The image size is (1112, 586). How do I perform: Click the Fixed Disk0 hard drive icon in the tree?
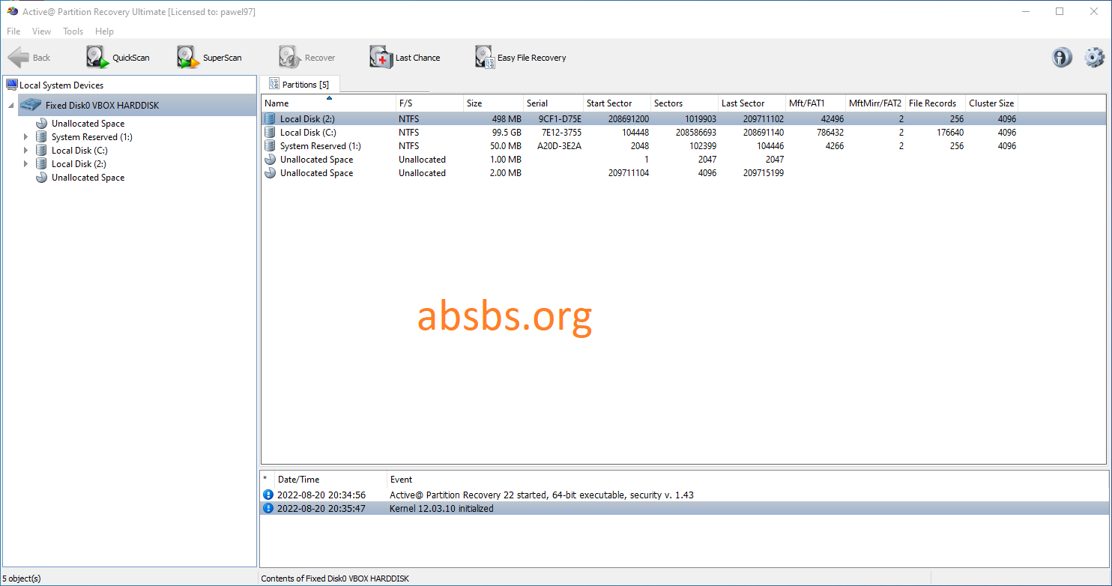coord(31,105)
